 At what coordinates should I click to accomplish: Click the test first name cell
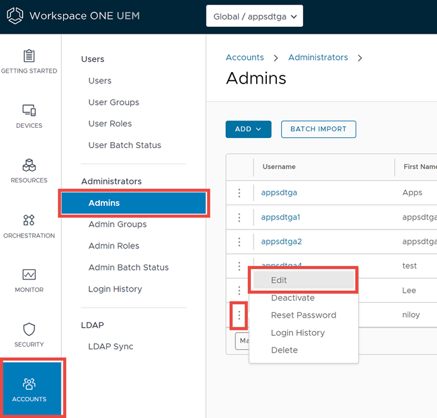point(409,266)
